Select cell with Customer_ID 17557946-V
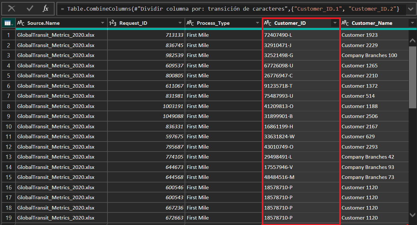417x225 pixels. tap(301, 167)
